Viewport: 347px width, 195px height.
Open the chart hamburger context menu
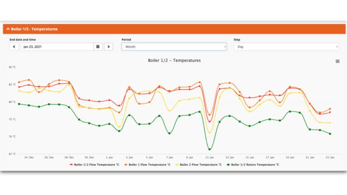[x=337, y=61]
